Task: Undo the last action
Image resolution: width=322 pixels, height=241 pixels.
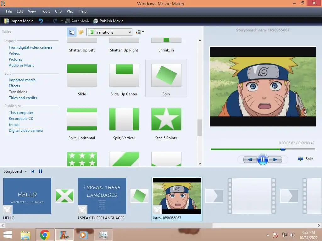Action: click(41, 21)
